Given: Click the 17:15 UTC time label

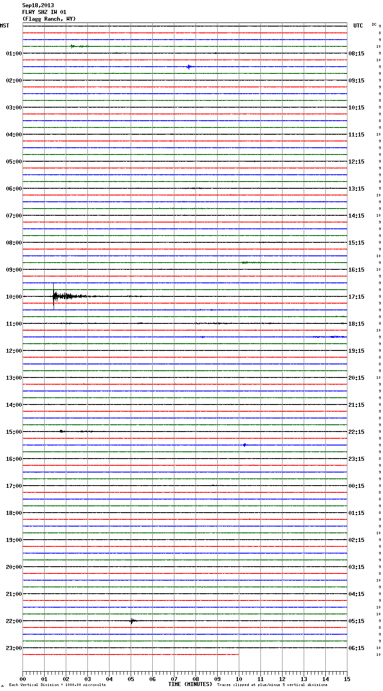Looking at the screenshot, I should pos(356,297).
